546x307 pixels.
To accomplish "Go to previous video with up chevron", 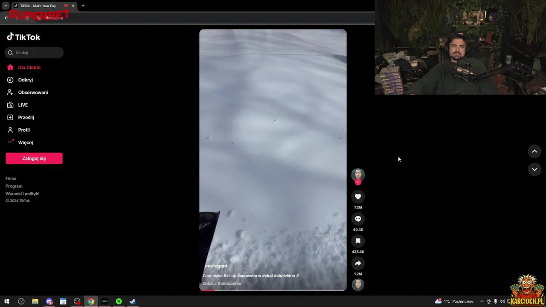I will click(534, 151).
